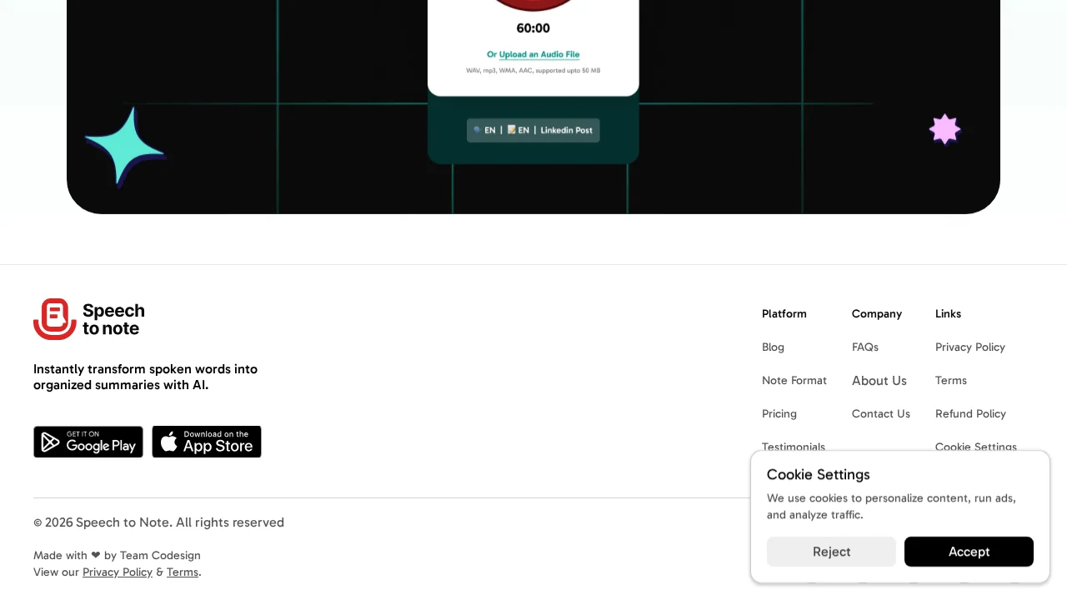Image resolution: width=1067 pixels, height=600 pixels.
Task: Open the App Store download badge
Action: coord(207,442)
